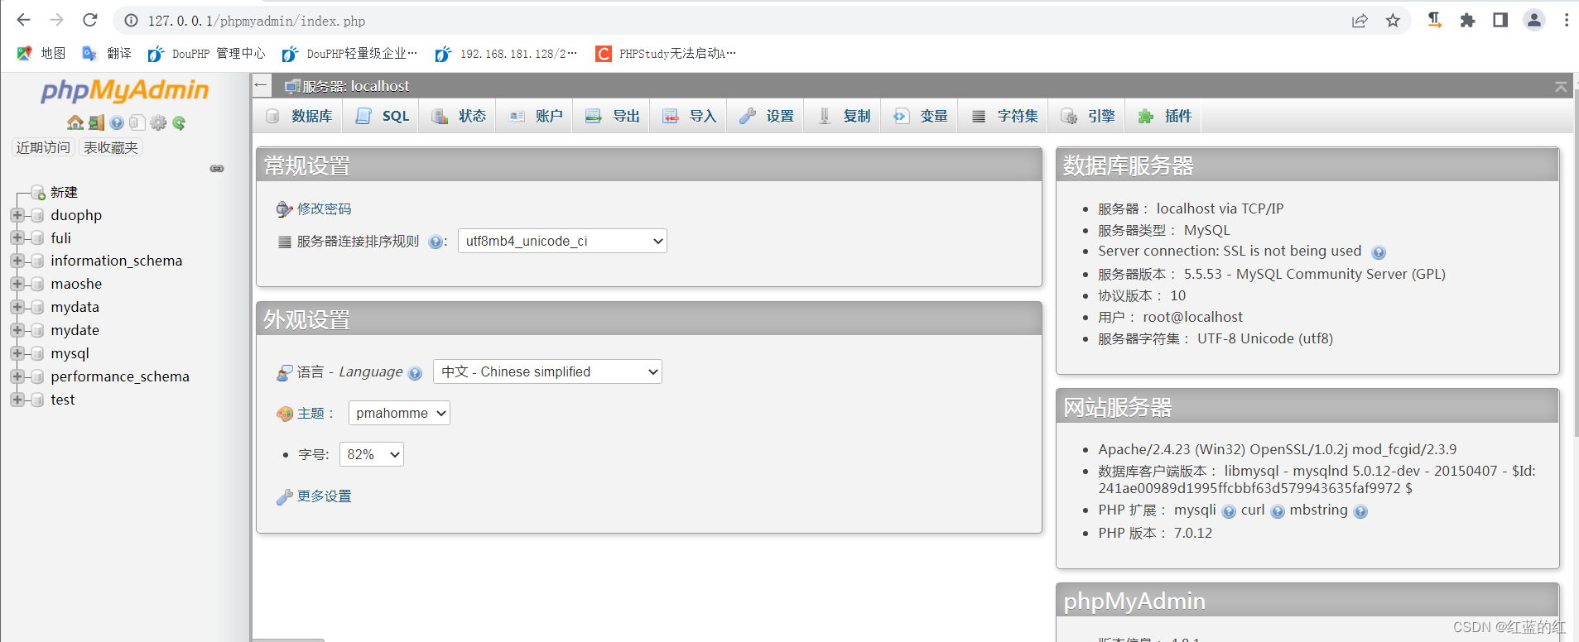Open the 变量 variables tab
This screenshot has height=642, width=1579.
(x=921, y=116)
